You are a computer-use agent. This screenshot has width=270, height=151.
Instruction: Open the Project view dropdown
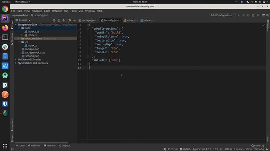23,20
